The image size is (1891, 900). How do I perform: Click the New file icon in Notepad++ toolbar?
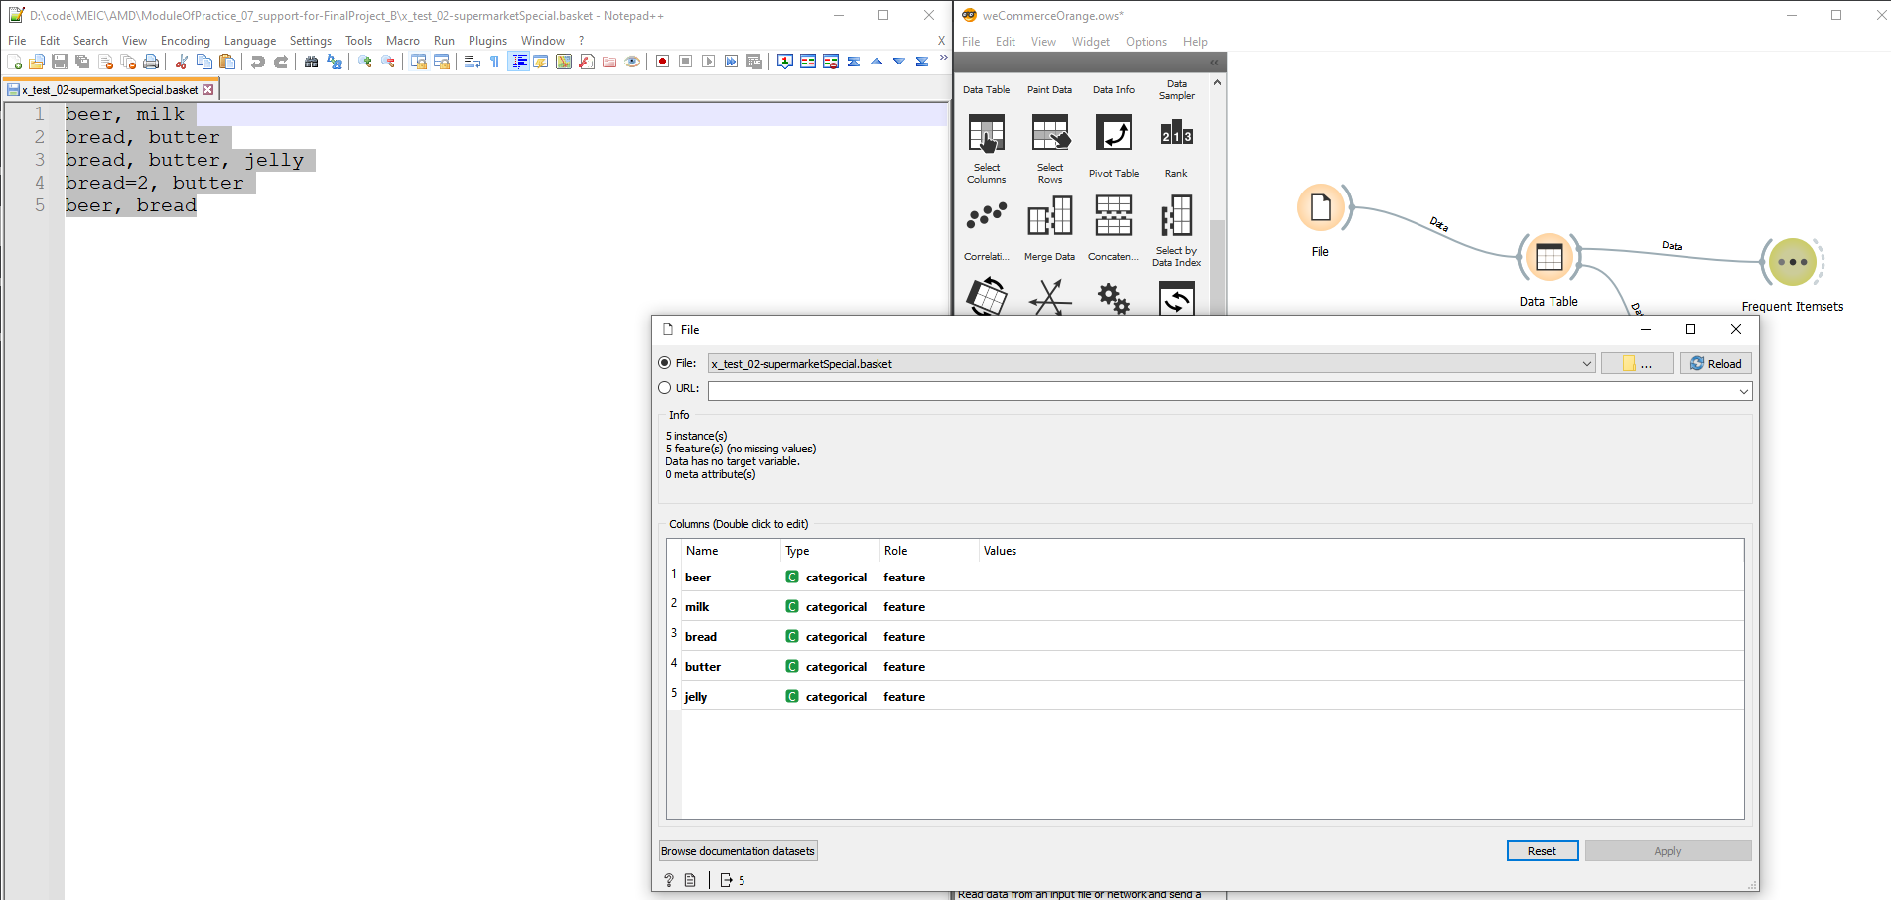pyautogui.click(x=14, y=62)
